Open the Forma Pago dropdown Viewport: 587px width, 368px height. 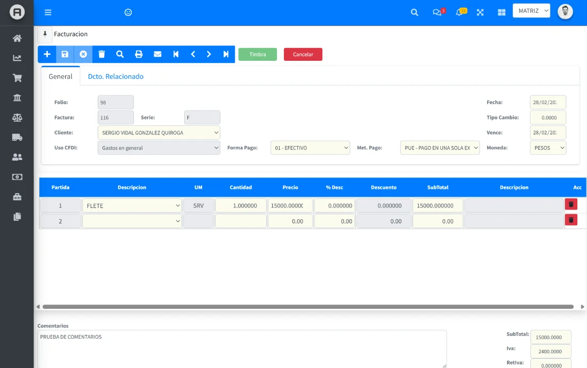click(310, 148)
